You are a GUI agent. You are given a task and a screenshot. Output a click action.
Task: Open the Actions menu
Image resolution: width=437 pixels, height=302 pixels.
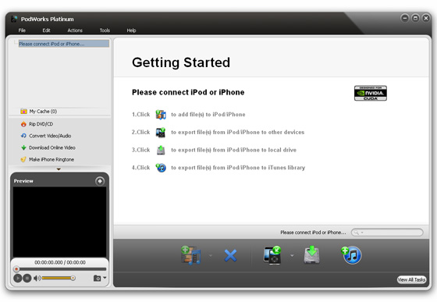(75, 30)
